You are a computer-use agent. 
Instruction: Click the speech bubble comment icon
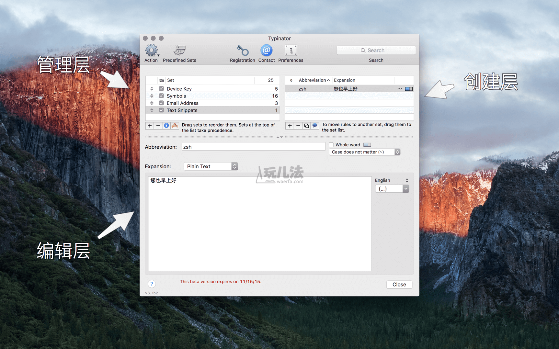pyautogui.click(x=315, y=126)
